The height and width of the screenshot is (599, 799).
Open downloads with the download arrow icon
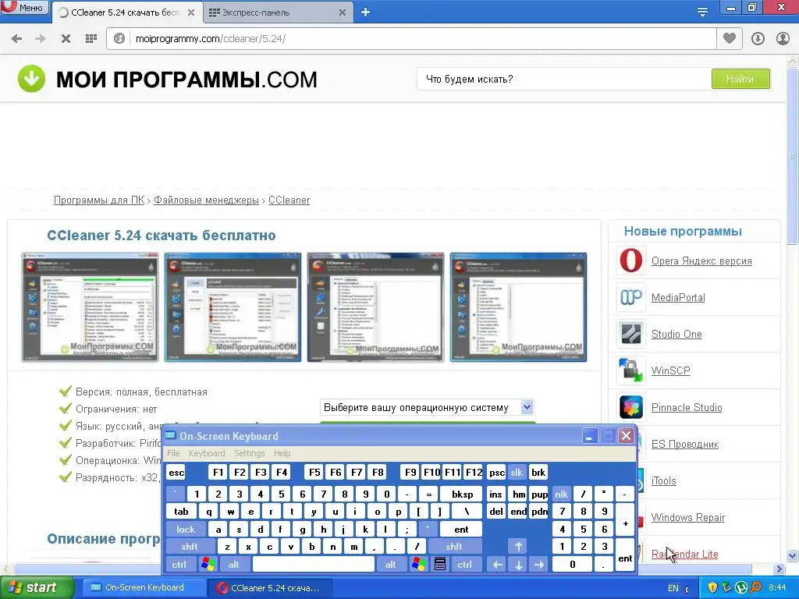[x=758, y=38]
